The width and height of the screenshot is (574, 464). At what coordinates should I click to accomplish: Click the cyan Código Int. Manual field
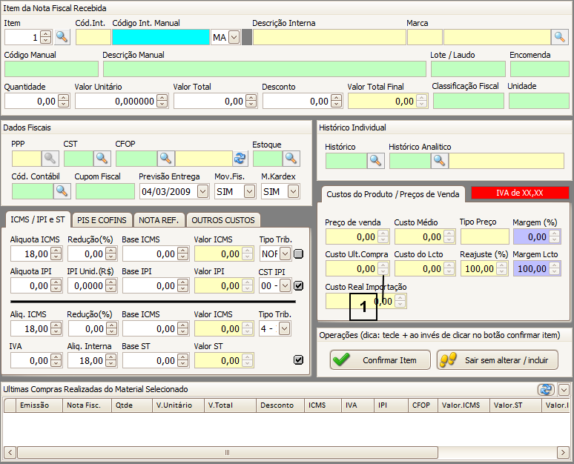[x=160, y=37]
